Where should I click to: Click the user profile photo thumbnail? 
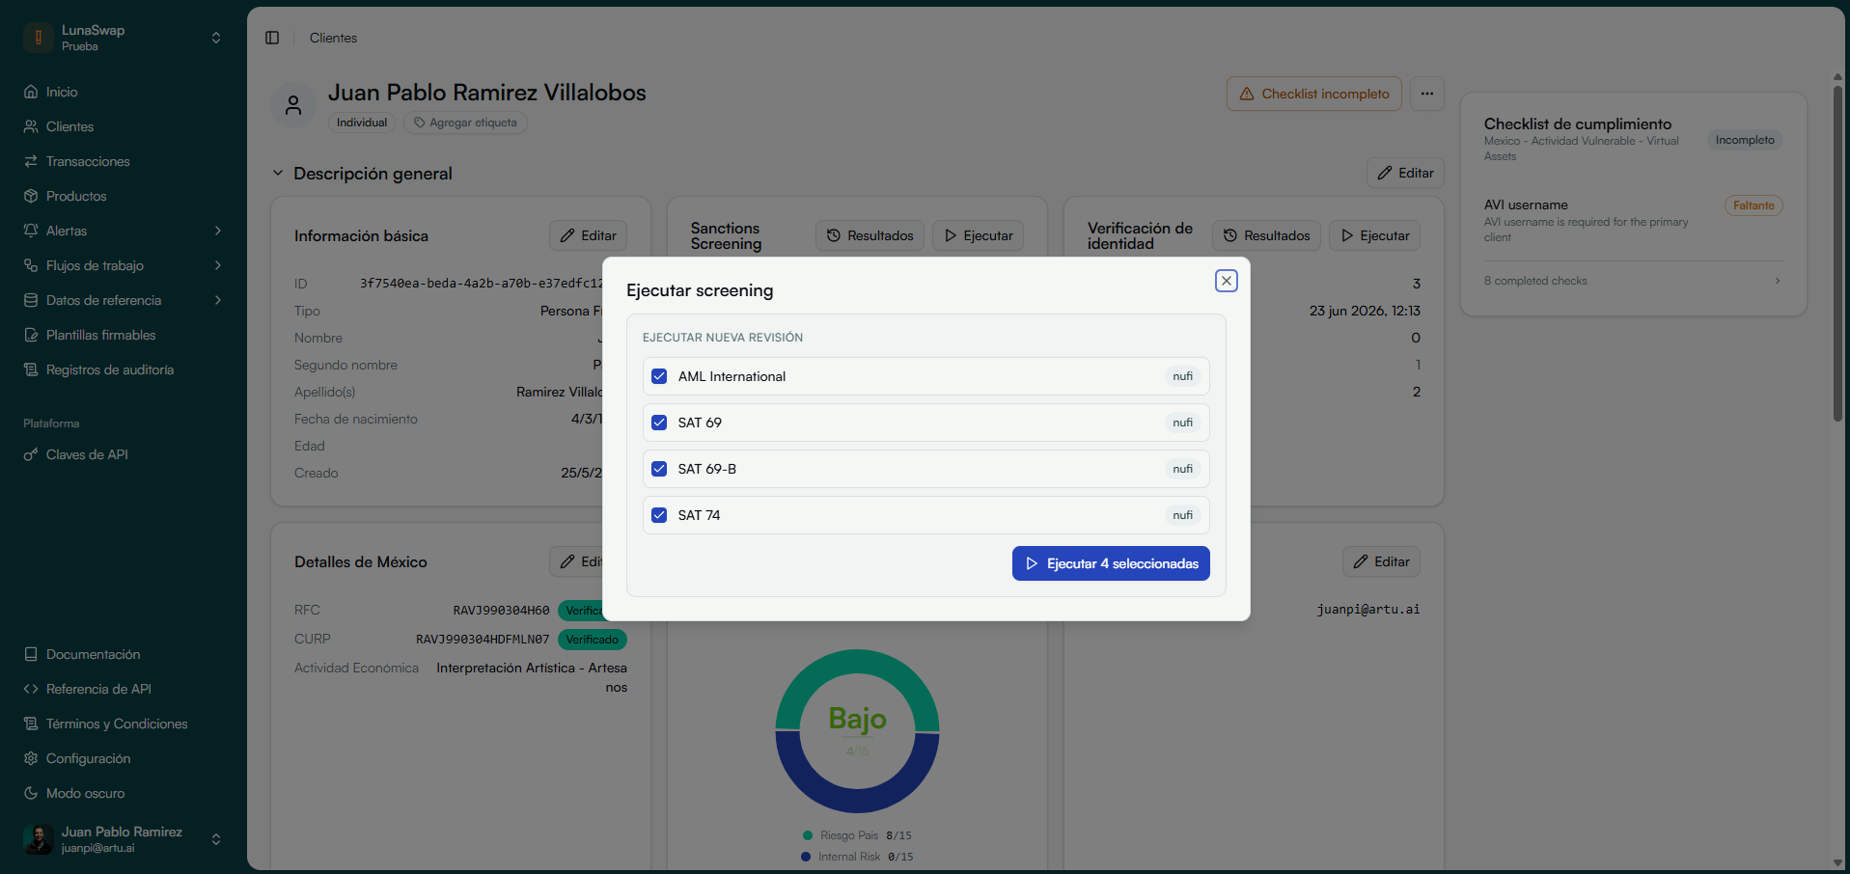click(39, 839)
